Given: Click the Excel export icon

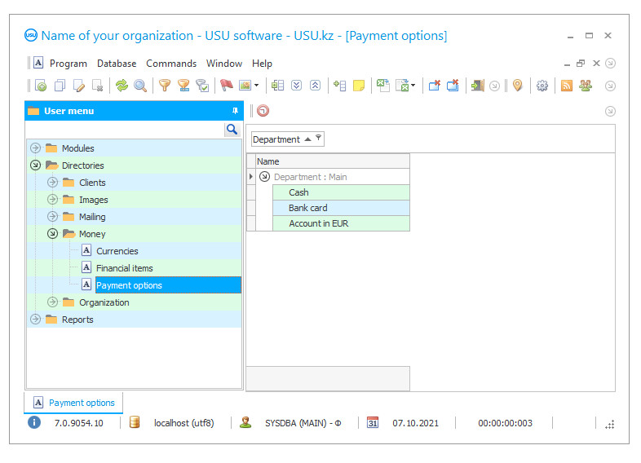Looking at the screenshot, I should coord(382,86).
